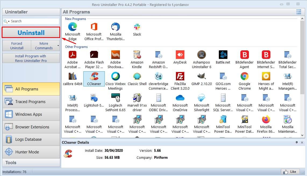
Task: Select the Battle.net icon
Action: point(223,55)
